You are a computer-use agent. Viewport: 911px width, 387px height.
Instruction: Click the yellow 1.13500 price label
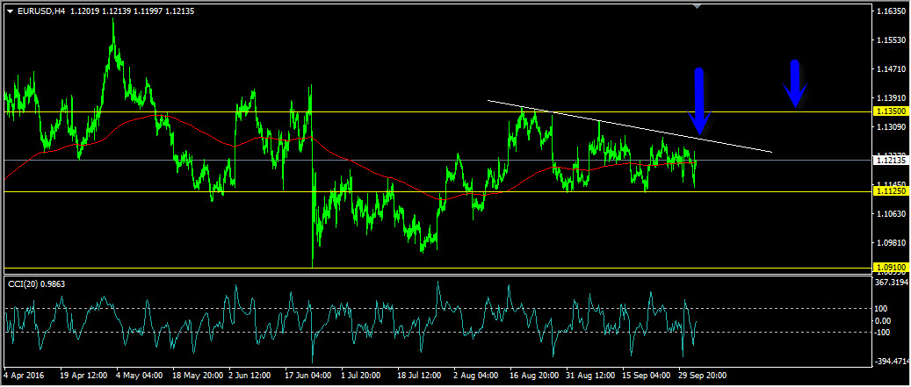click(x=890, y=111)
